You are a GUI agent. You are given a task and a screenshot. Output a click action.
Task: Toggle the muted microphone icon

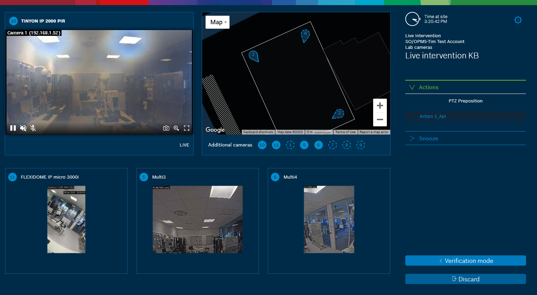pos(33,128)
